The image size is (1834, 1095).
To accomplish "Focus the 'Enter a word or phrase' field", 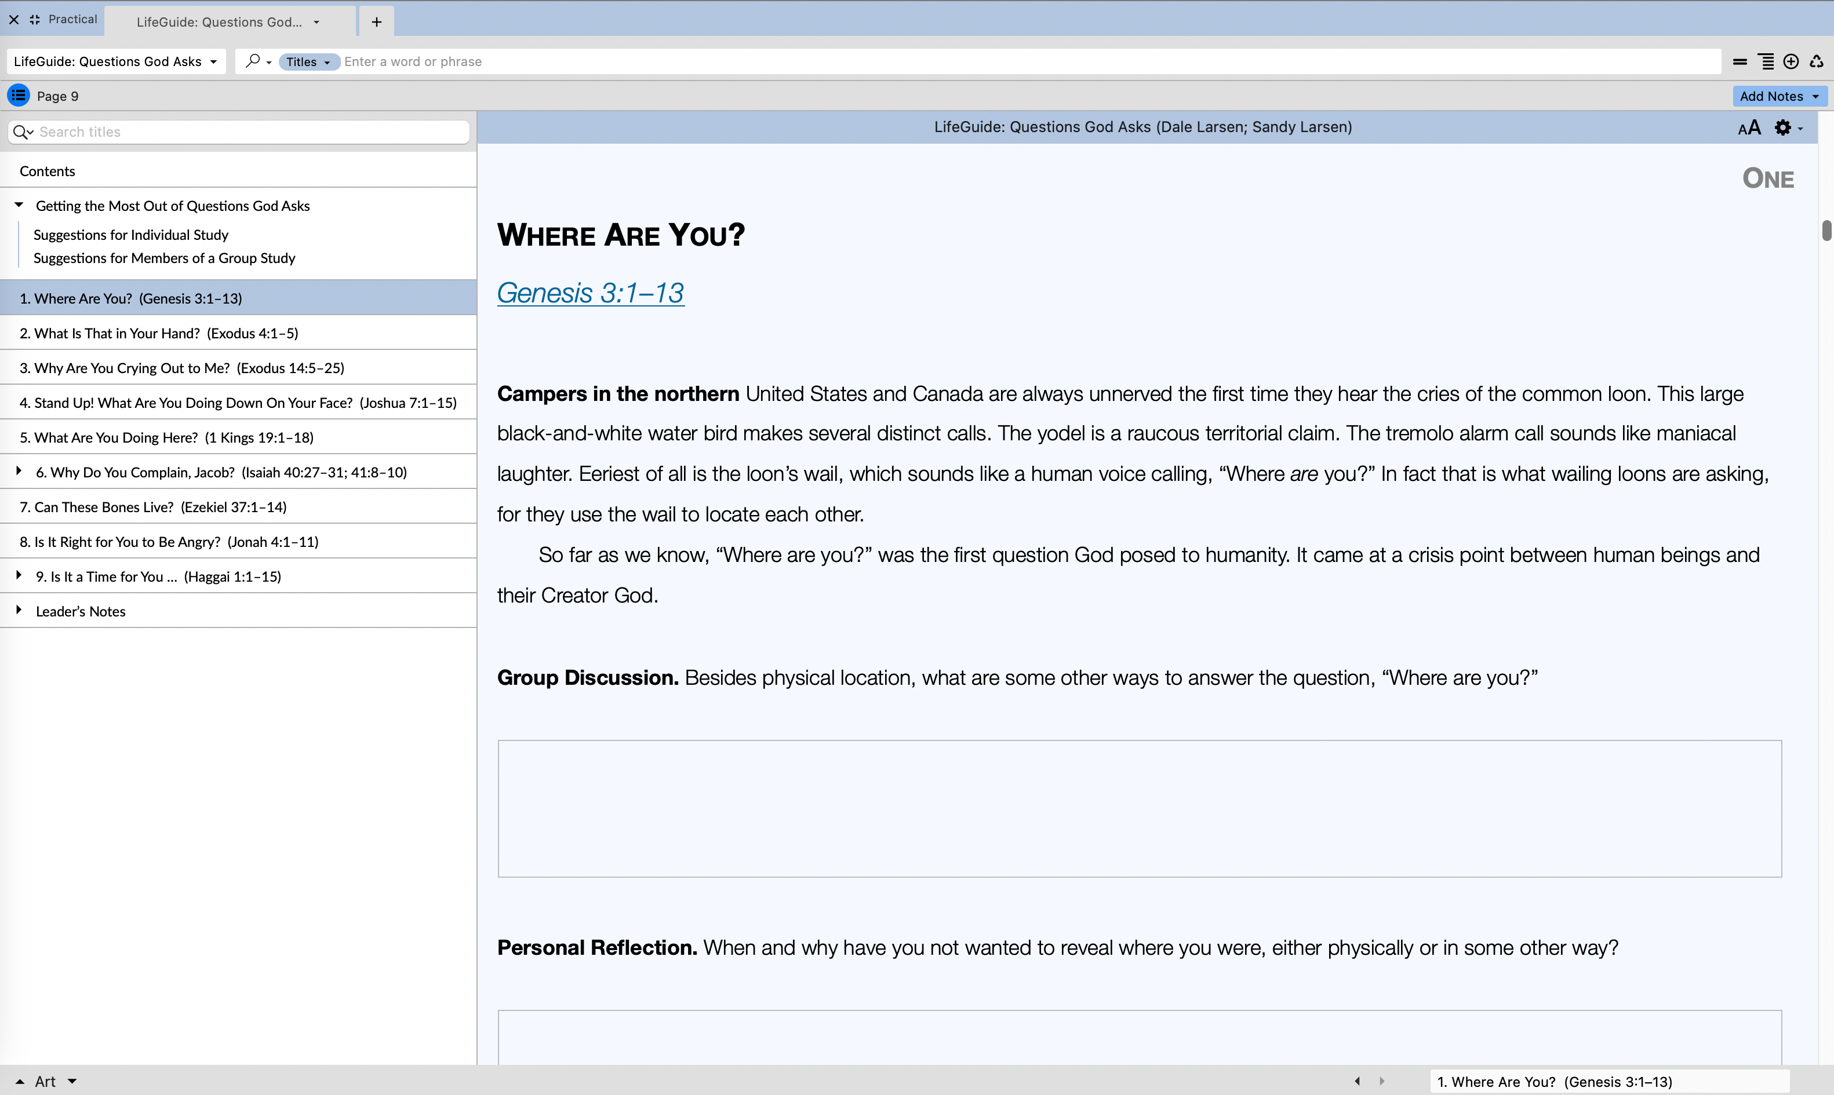I will click(1029, 61).
